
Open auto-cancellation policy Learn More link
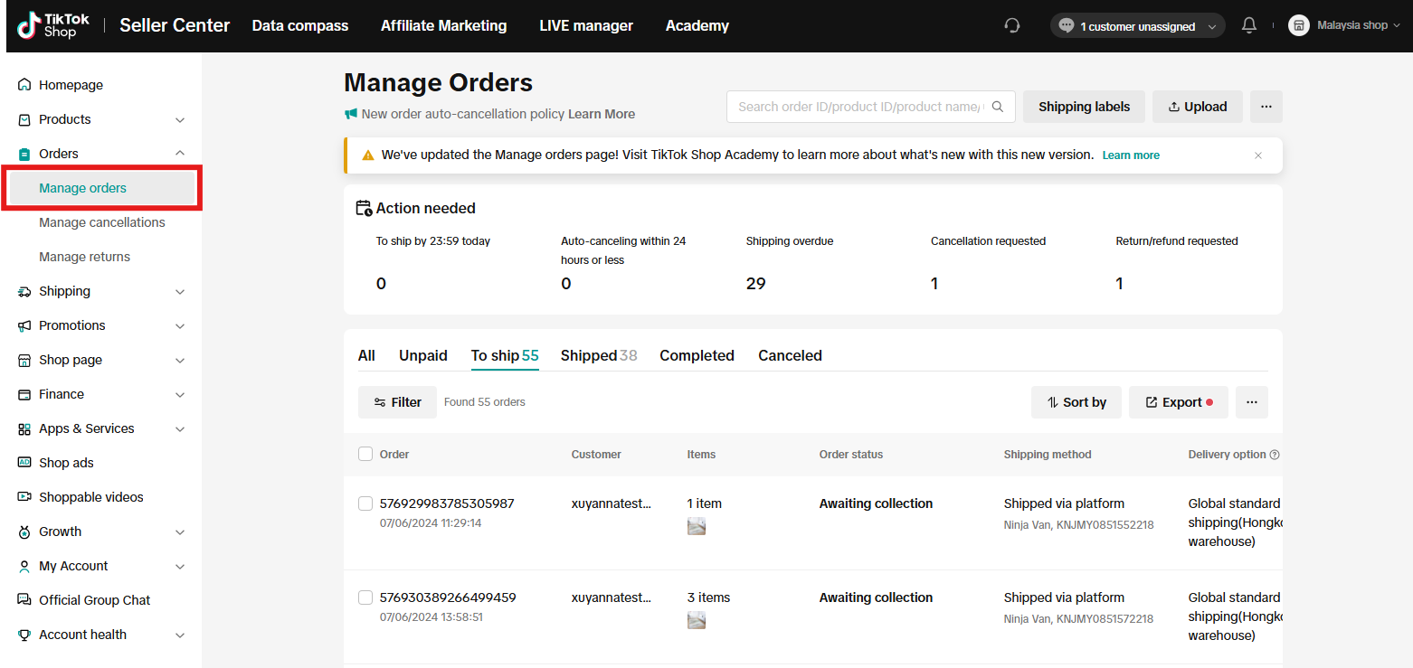[x=602, y=114]
